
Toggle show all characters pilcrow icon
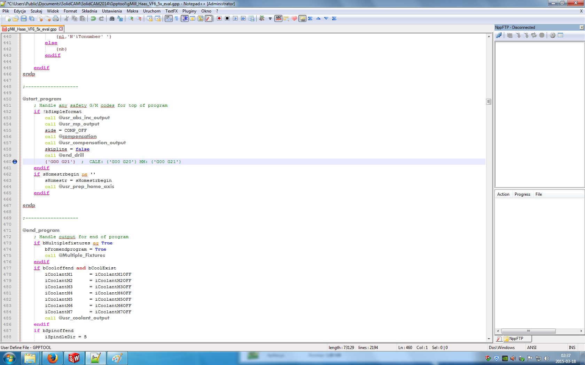point(177,18)
